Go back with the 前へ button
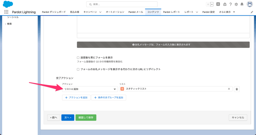This screenshot has height=135, width=256. point(54,118)
